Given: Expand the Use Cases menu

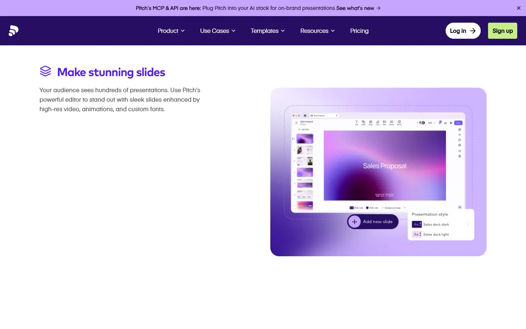Looking at the screenshot, I should click(x=217, y=31).
